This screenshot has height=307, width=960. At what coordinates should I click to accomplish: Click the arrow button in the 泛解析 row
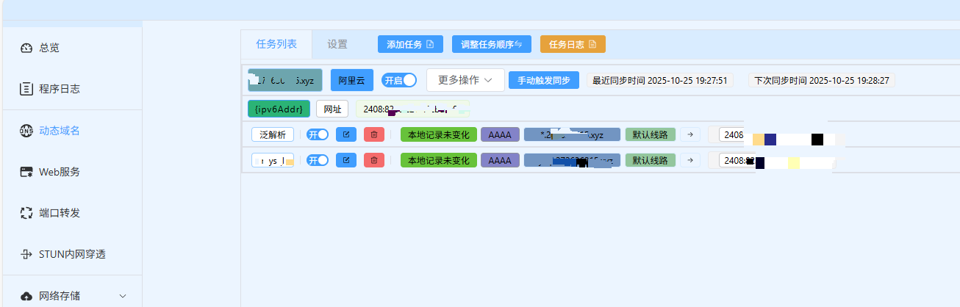point(690,134)
